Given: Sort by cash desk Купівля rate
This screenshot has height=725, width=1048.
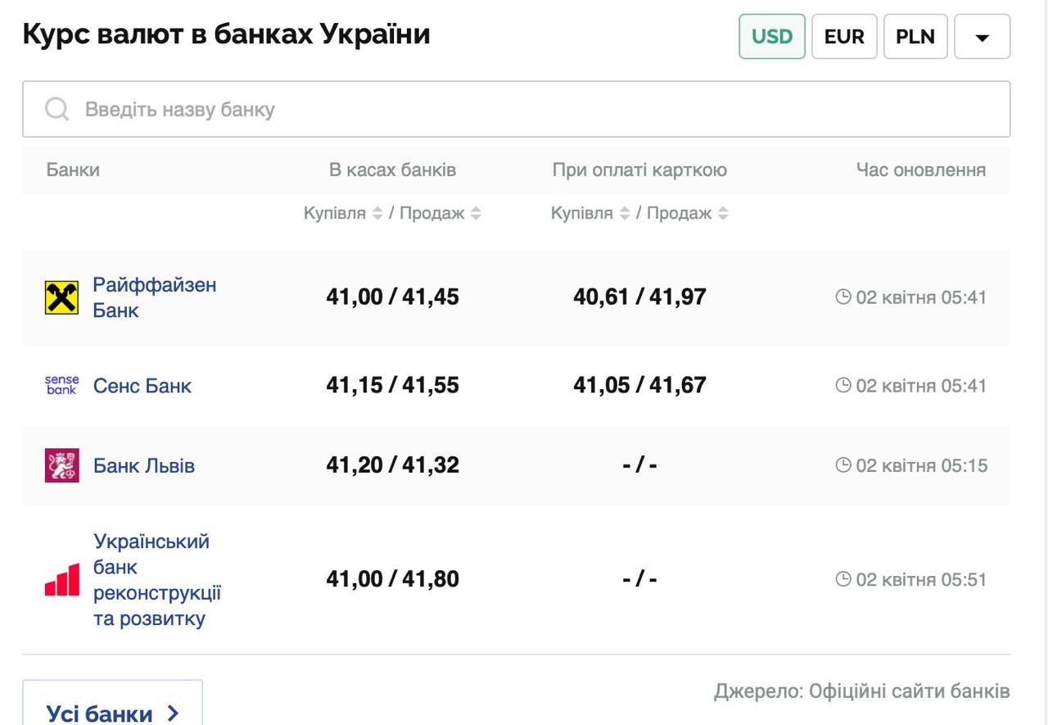Looking at the screenshot, I should tap(377, 213).
